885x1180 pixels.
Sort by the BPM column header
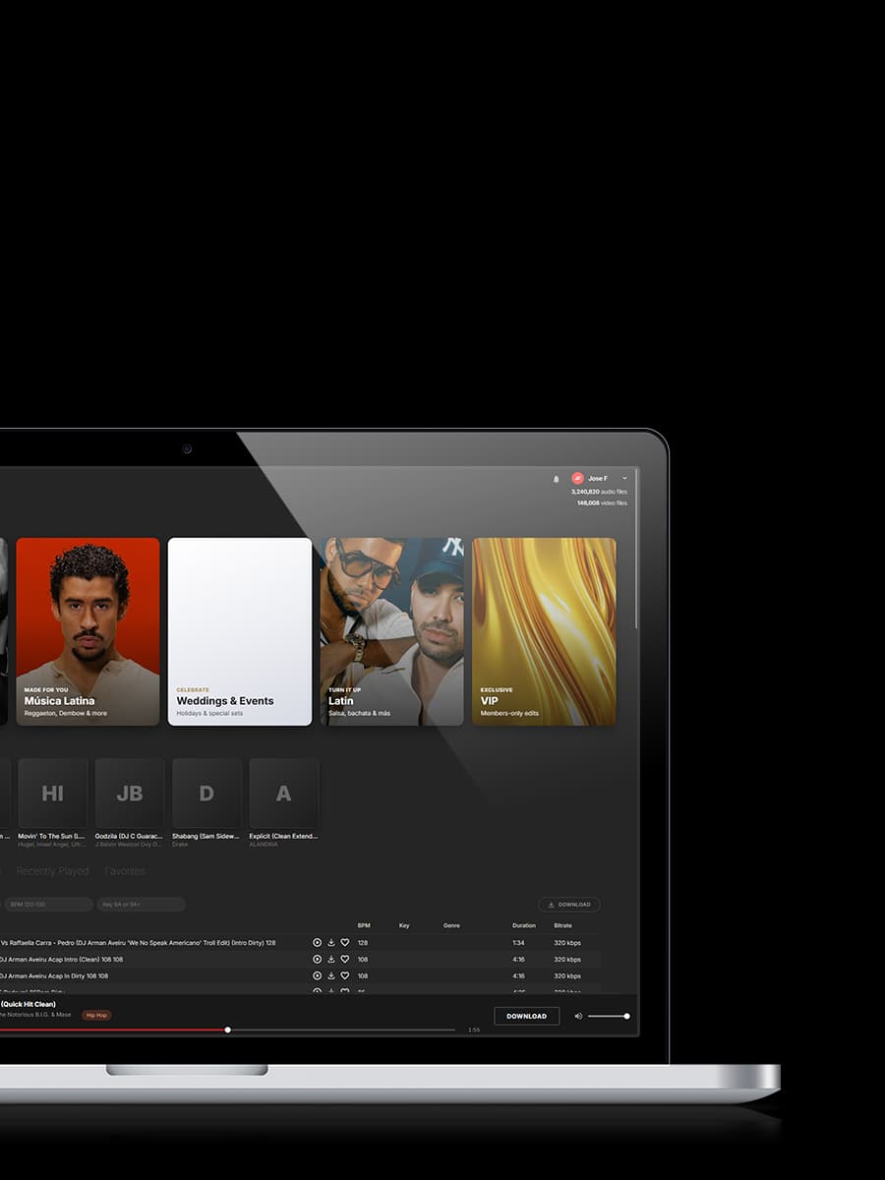364,925
